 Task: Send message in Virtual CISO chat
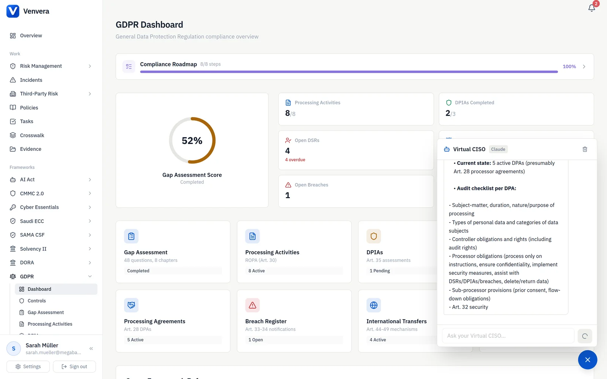pos(585,336)
